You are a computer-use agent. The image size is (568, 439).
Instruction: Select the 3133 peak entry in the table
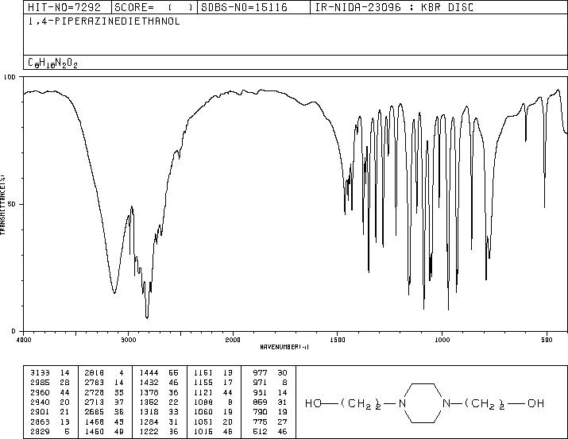(50, 372)
